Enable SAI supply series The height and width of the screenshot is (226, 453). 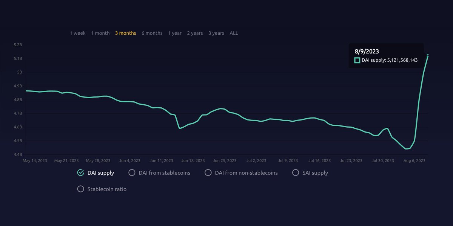pos(296,173)
